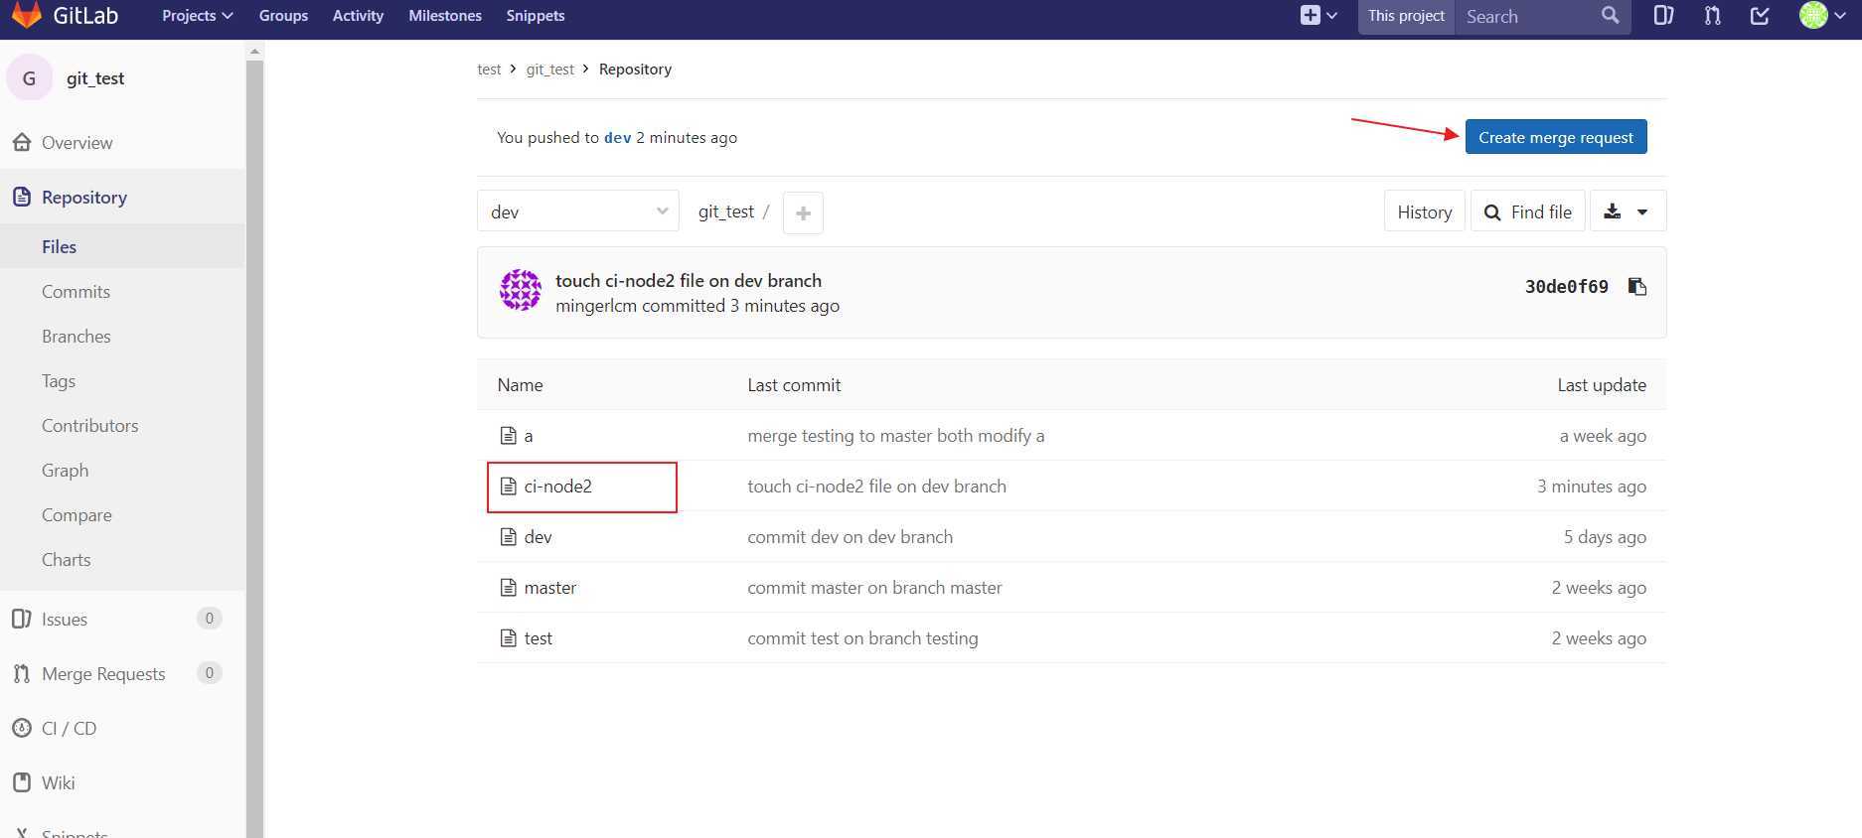Open the dev file in list
Screen dimensions: 1862x838
[538, 536]
